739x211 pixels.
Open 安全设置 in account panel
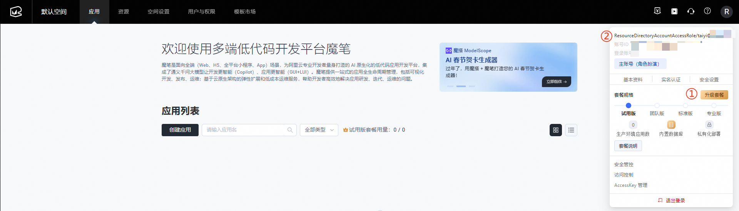coord(709,80)
